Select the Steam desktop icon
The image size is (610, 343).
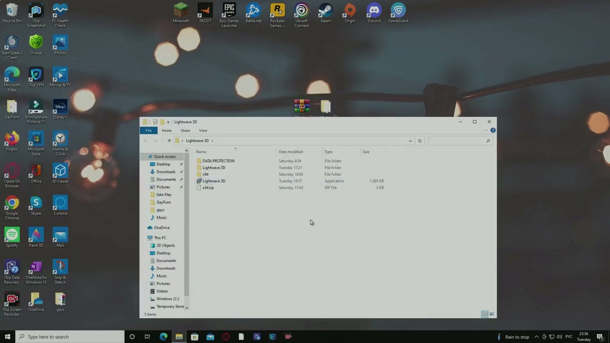tap(325, 13)
